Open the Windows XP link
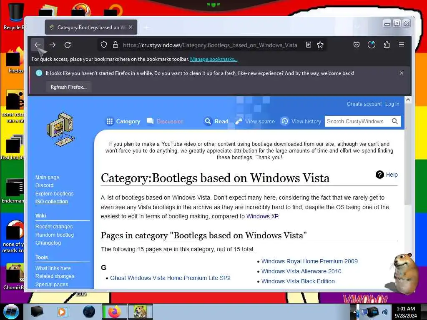Viewport: 427px width, 320px height. [x=262, y=216]
